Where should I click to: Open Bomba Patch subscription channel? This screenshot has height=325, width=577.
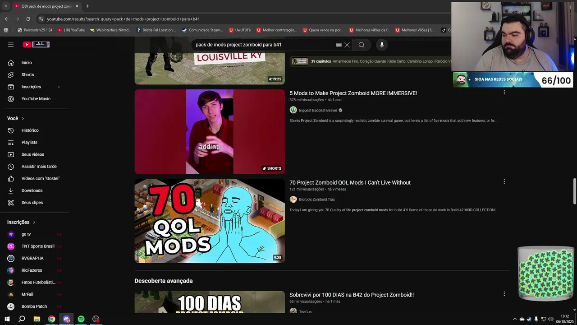click(34, 306)
